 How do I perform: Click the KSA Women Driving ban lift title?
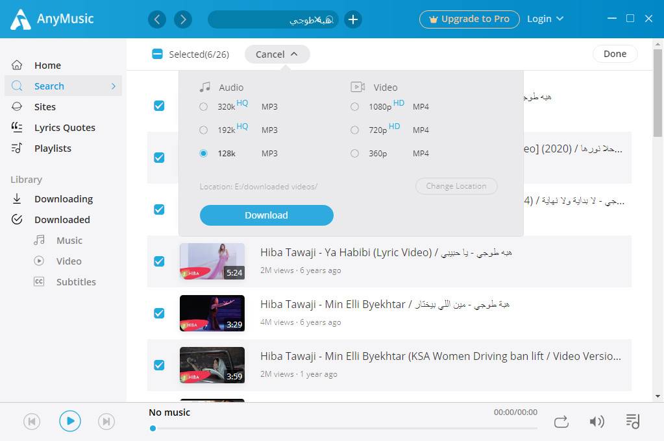[441, 356]
